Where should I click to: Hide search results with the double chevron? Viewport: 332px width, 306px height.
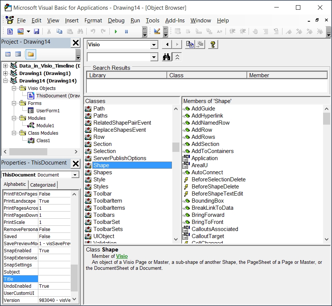(x=177, y=57)
